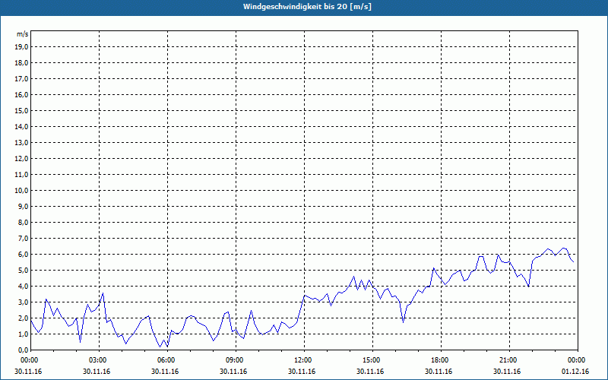The image size is (608, 380).
Task: Click the y-axis value "11,0"
Action: coord(21,175)
